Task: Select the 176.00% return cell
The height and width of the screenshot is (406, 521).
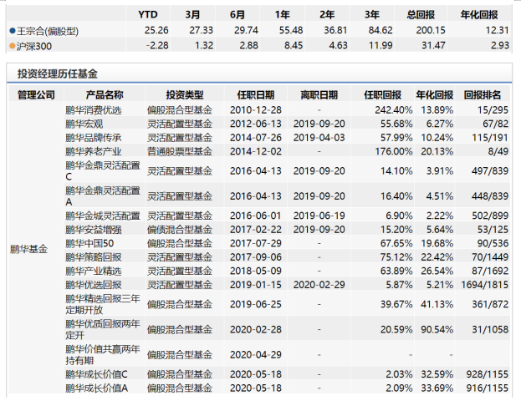Action: coord(394,151)
